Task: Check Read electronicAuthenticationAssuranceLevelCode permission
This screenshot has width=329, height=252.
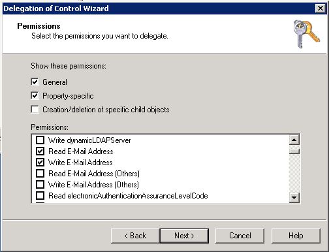Action: 40,196
